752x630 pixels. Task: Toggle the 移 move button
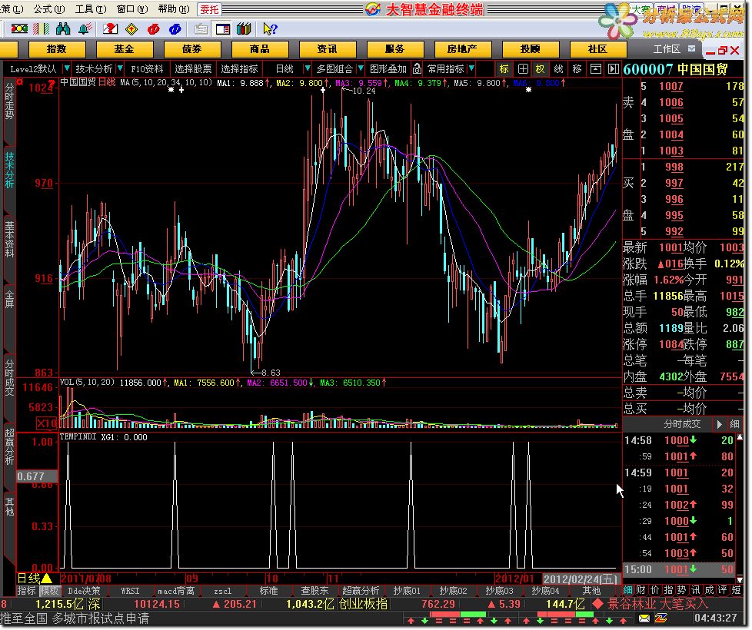[x=577, y=69]
